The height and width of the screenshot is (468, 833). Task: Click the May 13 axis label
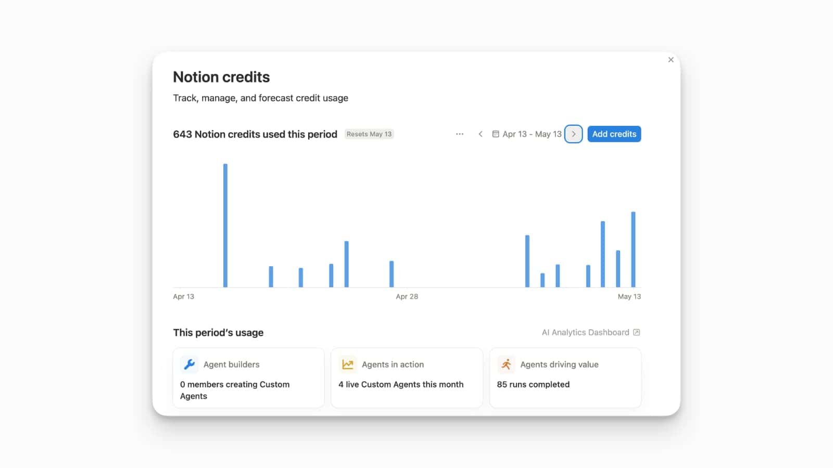(x=629, y=296)
